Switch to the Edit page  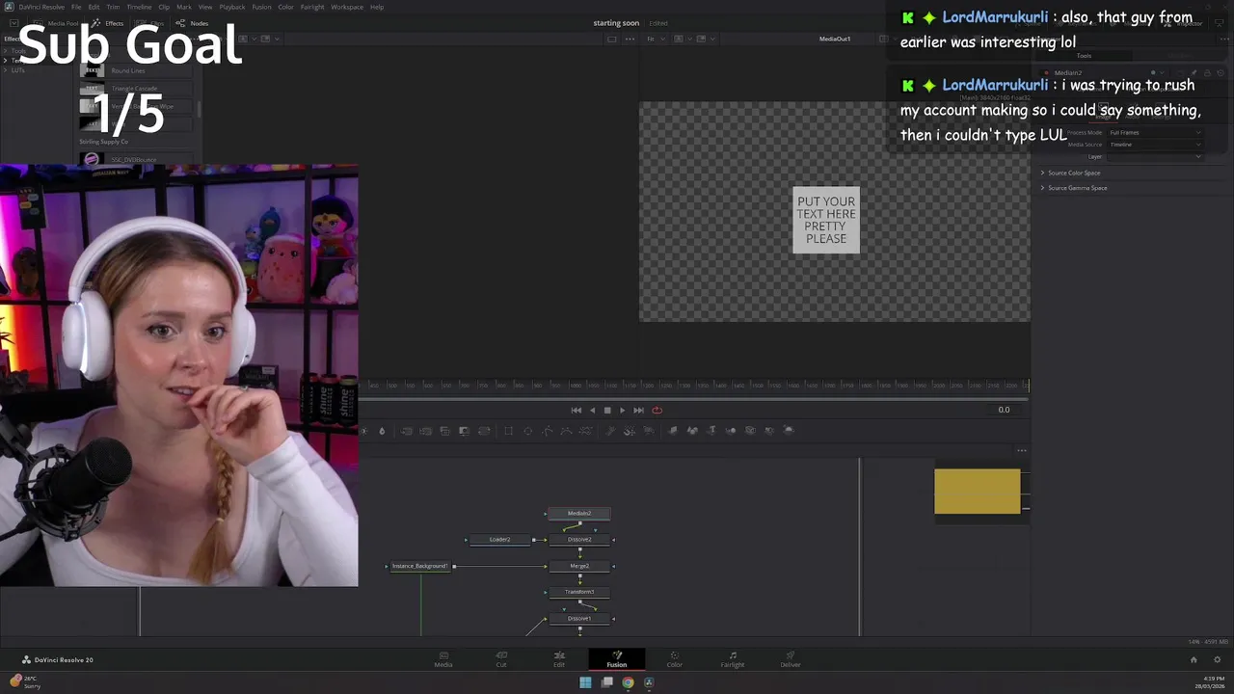[x=559, y=659]
